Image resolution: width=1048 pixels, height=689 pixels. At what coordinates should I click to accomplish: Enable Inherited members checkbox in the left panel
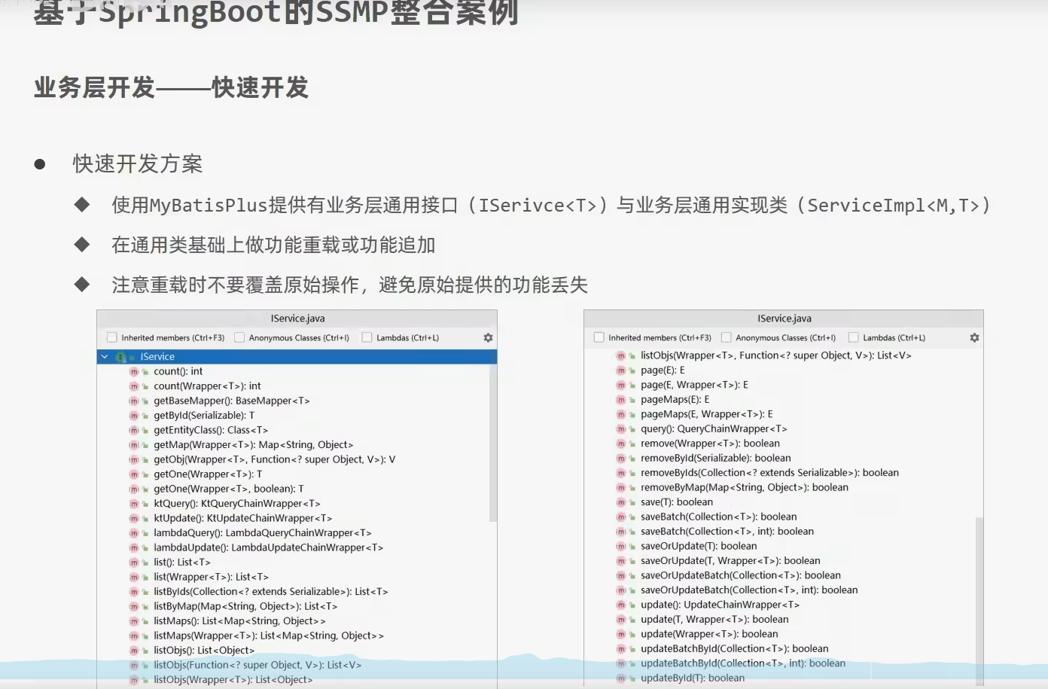tap(112, 338)
